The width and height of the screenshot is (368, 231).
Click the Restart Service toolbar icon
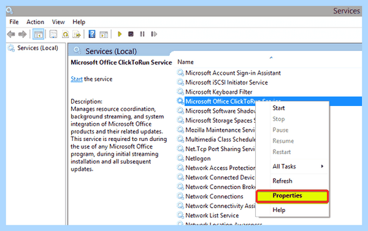(154, 34)
